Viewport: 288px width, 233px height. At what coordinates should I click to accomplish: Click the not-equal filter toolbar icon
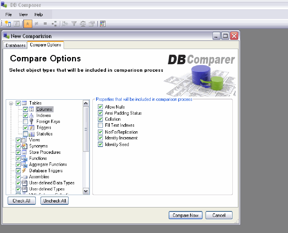(37, 24)
